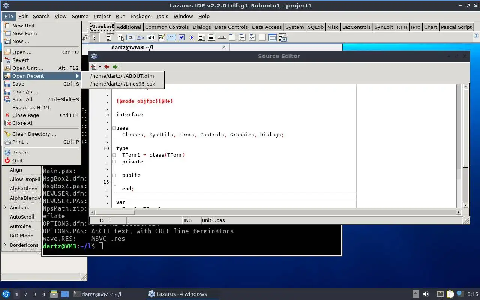Pick the TPanel component icon
This screenshot has width=480, height=300.
pyautogui.click(x=262, y=37)
